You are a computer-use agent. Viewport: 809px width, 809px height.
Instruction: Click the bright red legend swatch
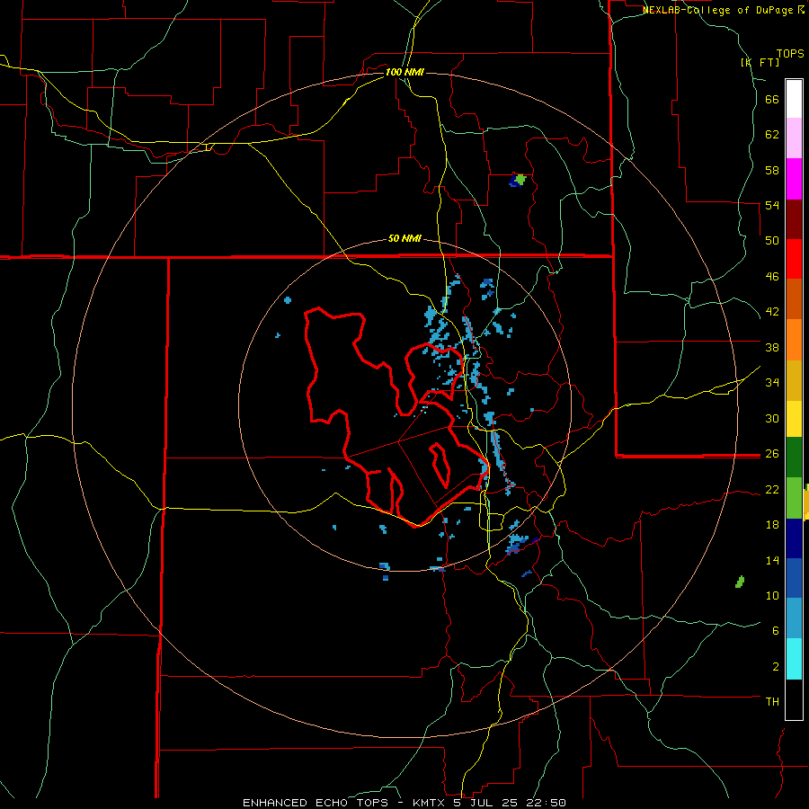pos(794,259)
